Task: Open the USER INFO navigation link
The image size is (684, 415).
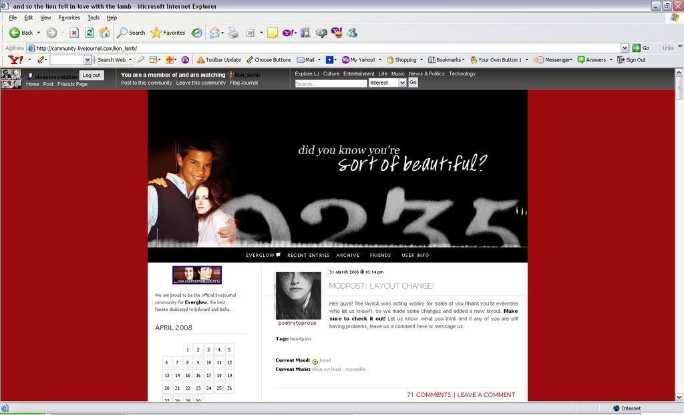Action: point(415,256)
